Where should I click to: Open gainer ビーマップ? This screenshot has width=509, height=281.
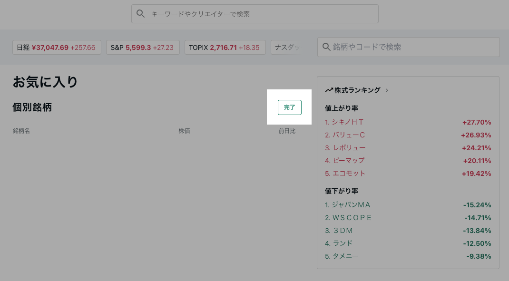(345, 161)
